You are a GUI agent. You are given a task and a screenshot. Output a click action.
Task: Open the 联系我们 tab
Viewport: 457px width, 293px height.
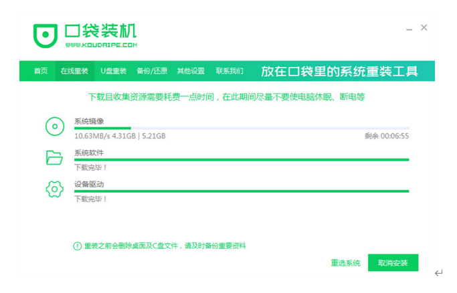point(230,71)
